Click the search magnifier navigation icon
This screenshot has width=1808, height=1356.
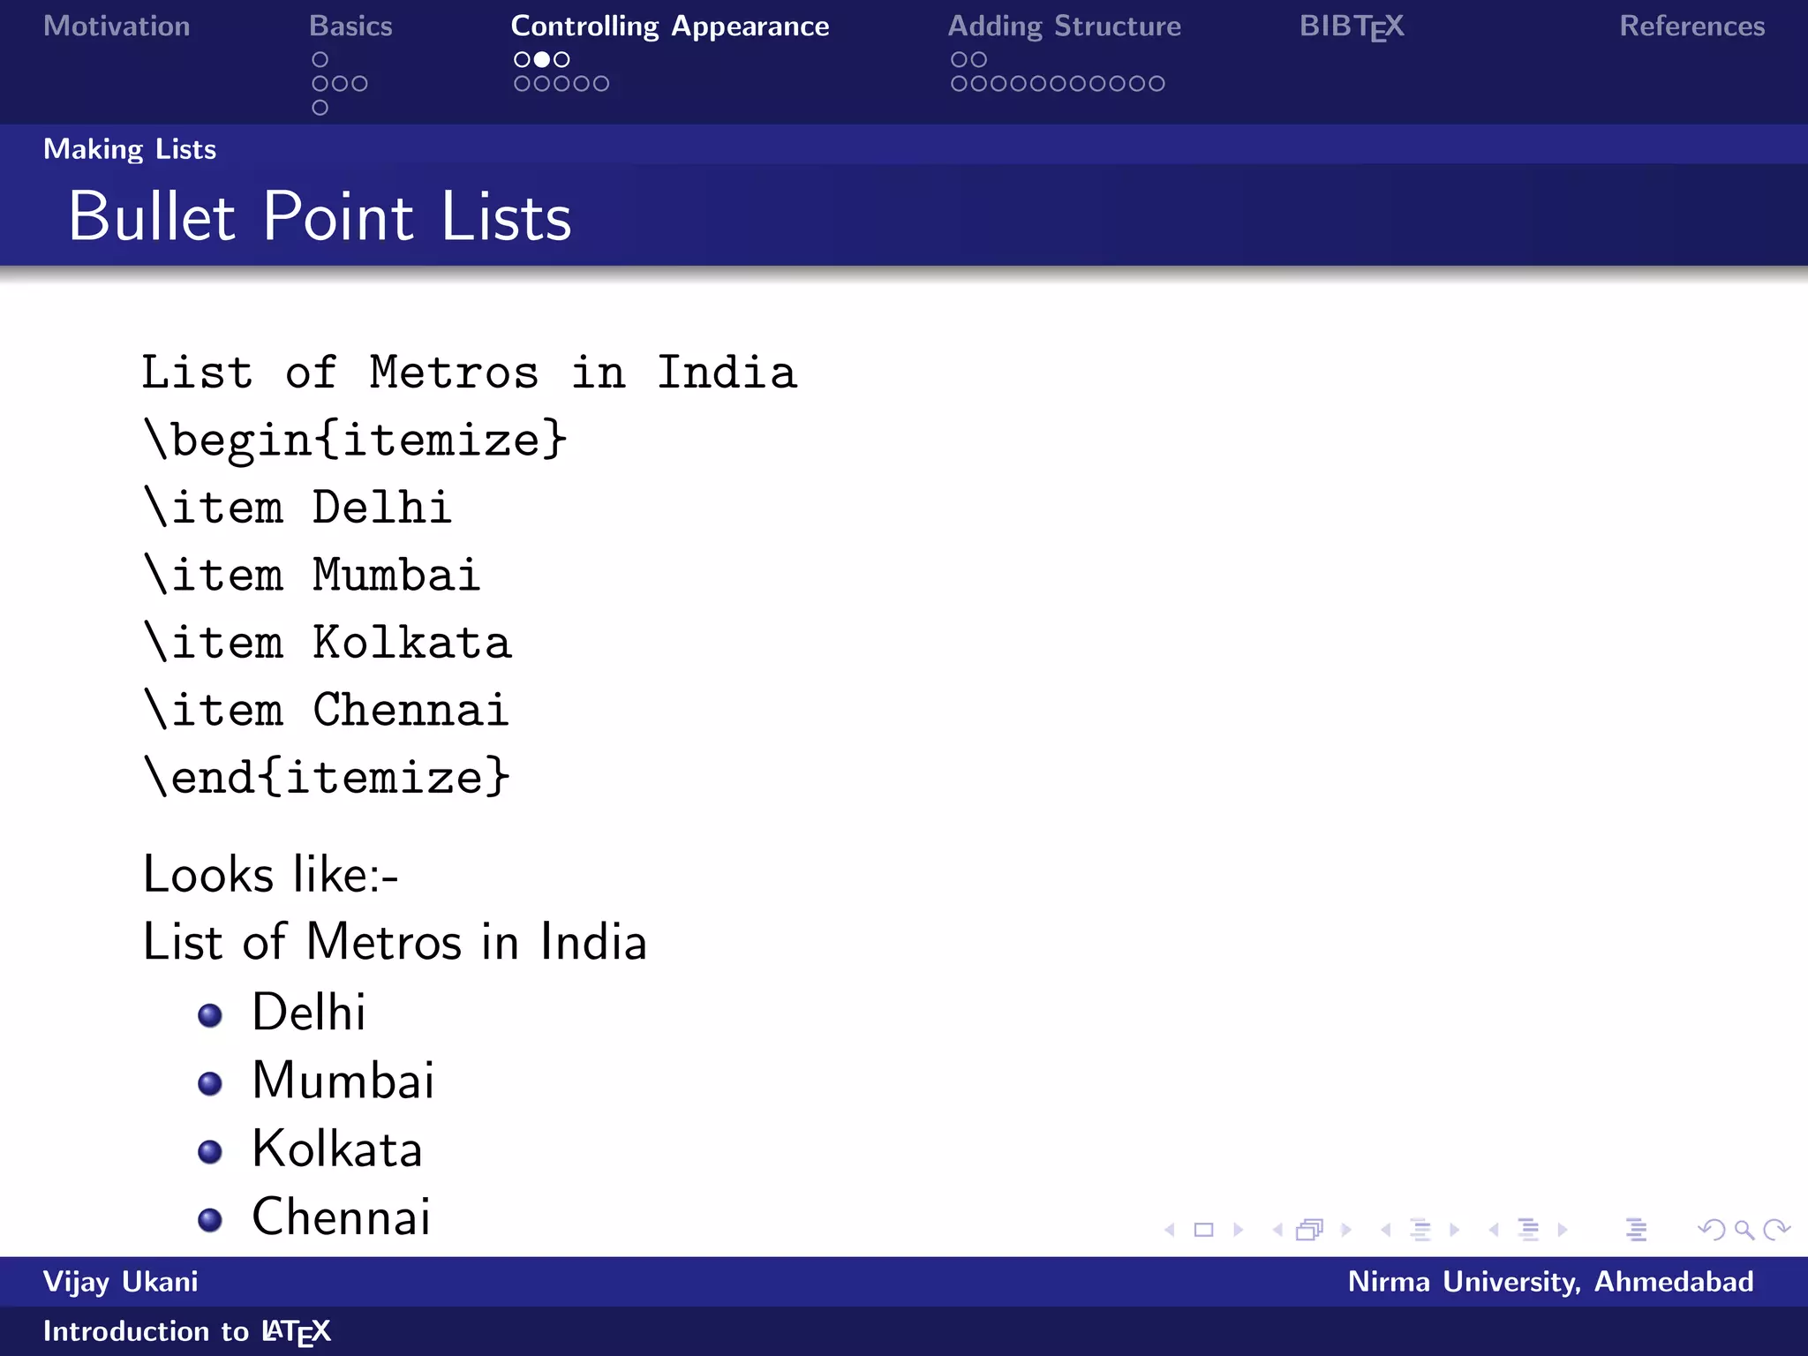tap(1744, 1230)
